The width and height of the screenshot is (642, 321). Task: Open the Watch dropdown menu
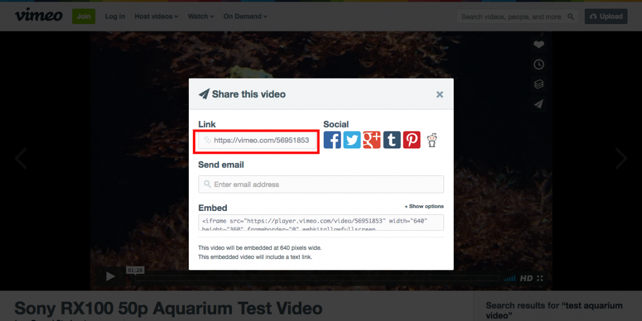click(x=201, y=17)
